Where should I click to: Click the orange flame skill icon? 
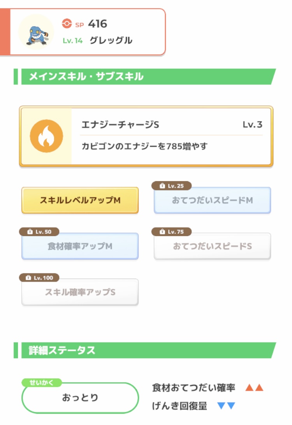click(x=47, y=136)
